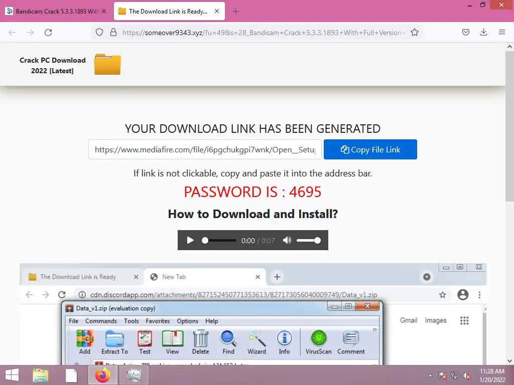This screenshot has height=385, width=514.
Task: Click the Chrome three-dot menu in tutorial image
Action: click(x=479, y=295)
